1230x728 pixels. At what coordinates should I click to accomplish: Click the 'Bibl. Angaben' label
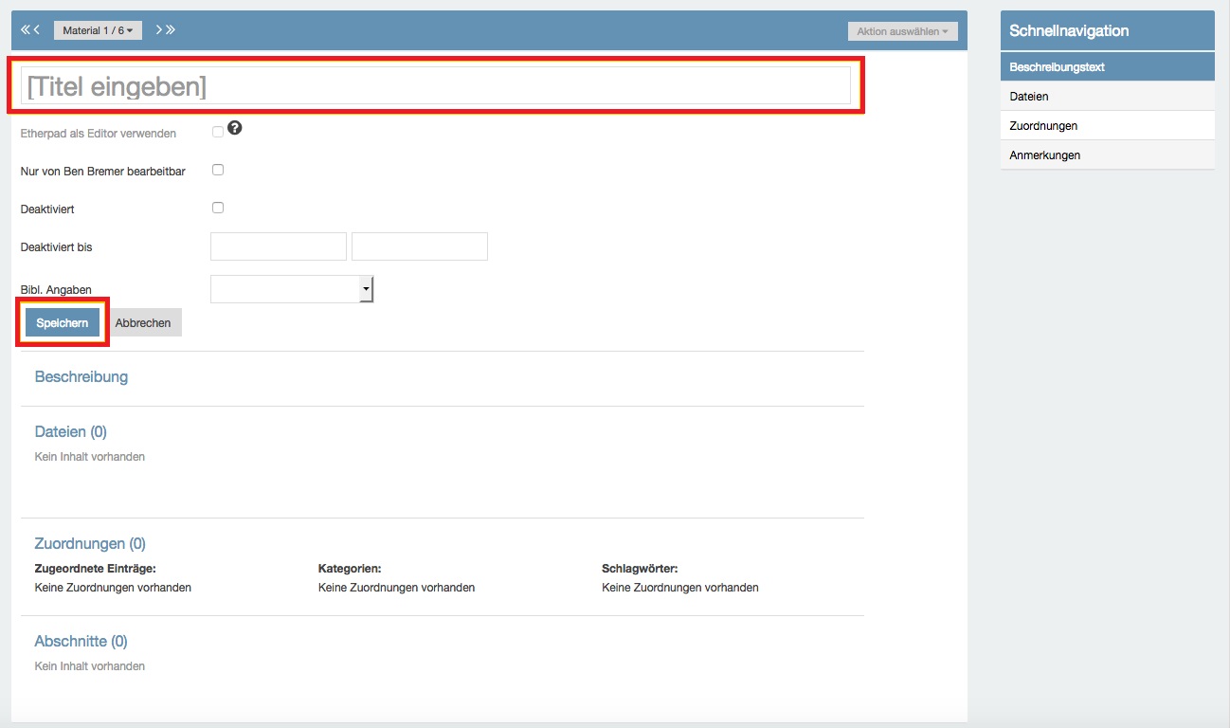[x=57, y=290]
